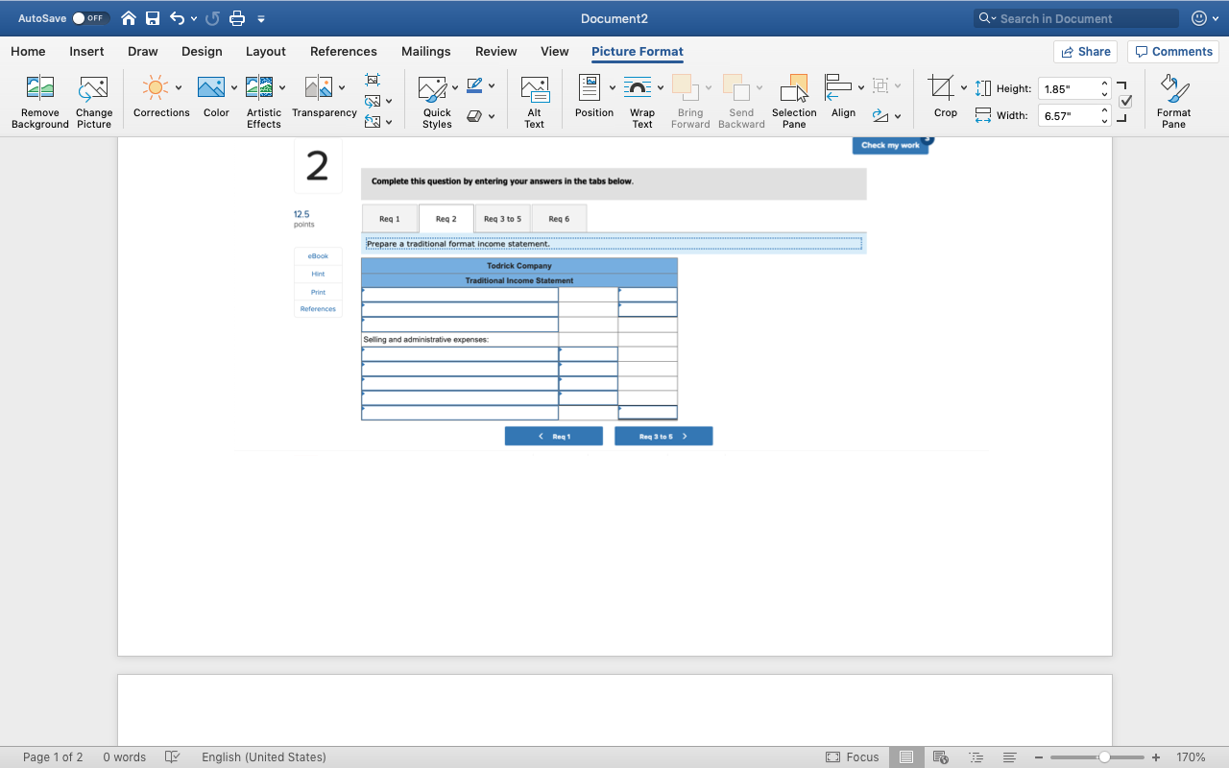Apply a Quick Style to the picture
Viewport: 1229px width, 768px height.
436,99
